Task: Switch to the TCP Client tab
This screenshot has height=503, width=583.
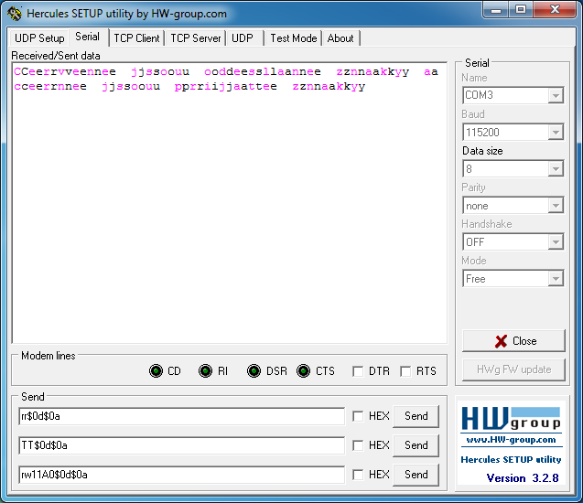Action: tap(136, 38)
